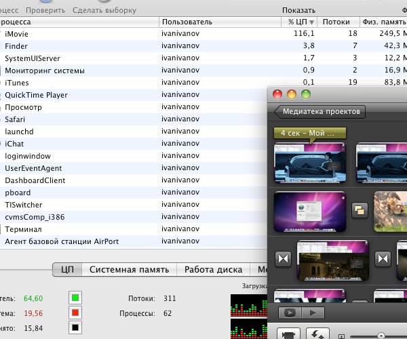Select the overlapping-squares transition beside the desktop clip

(360, 210)
